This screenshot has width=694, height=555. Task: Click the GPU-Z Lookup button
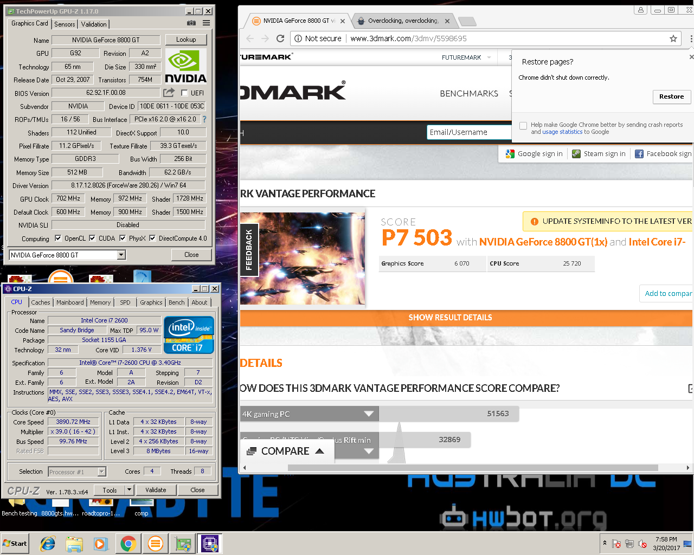click(x=186, y=40)
